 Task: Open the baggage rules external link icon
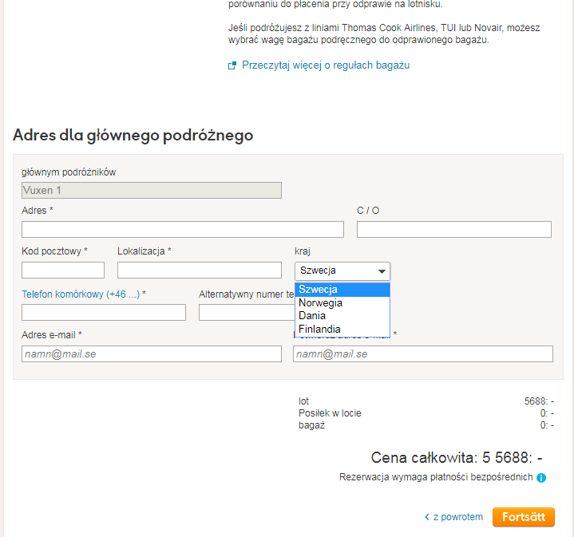(x=232, y=65)
